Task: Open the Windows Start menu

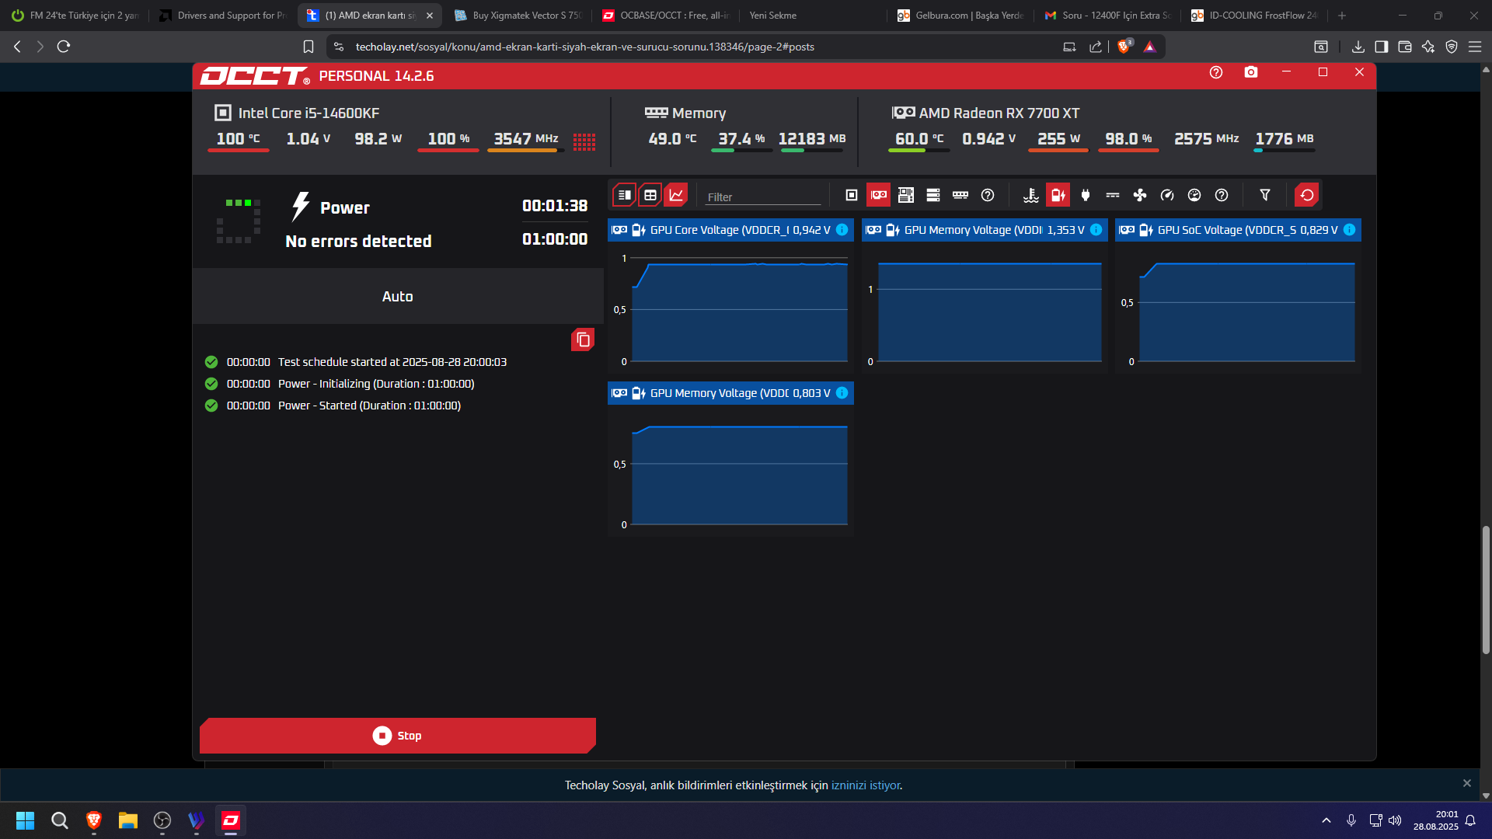Action: click(x=26, y=820)
